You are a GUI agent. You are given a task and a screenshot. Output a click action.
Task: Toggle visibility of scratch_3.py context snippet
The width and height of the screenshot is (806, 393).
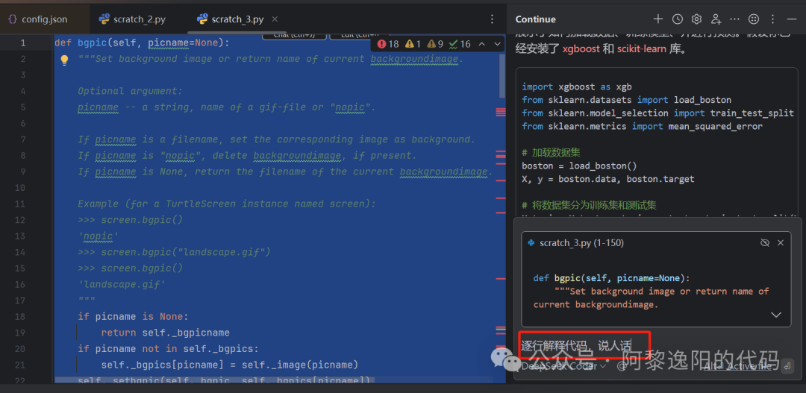point(764,243)
